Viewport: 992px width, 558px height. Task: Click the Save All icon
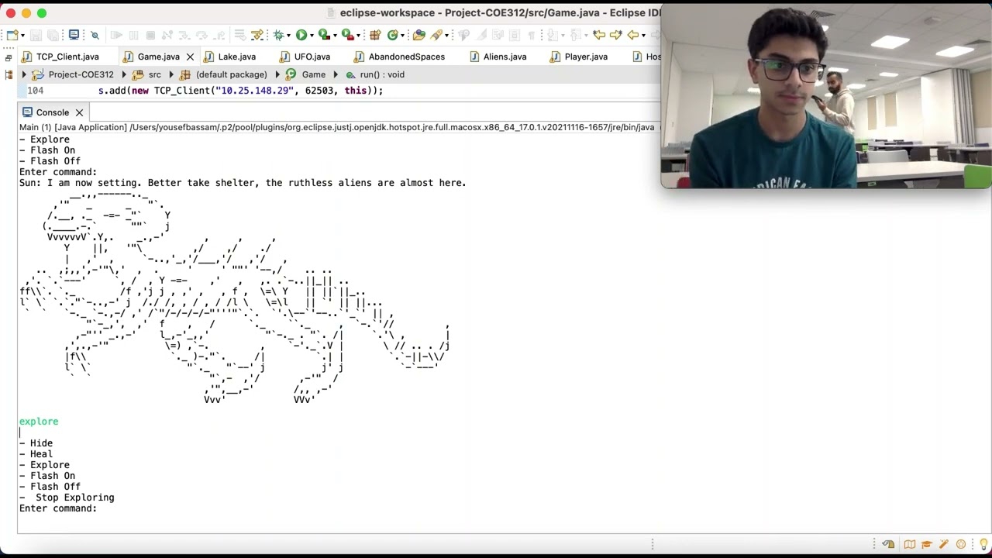[53, 35]
